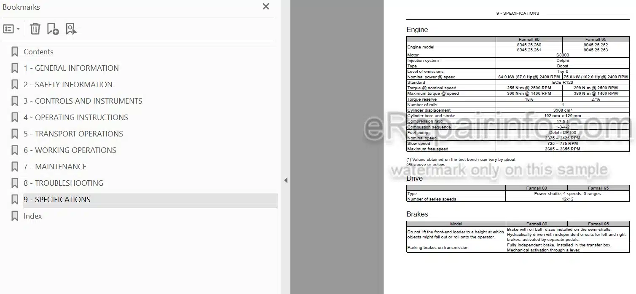Click the Nominal power @ speed label
This screenshot has height=294, width=636.
431,77
